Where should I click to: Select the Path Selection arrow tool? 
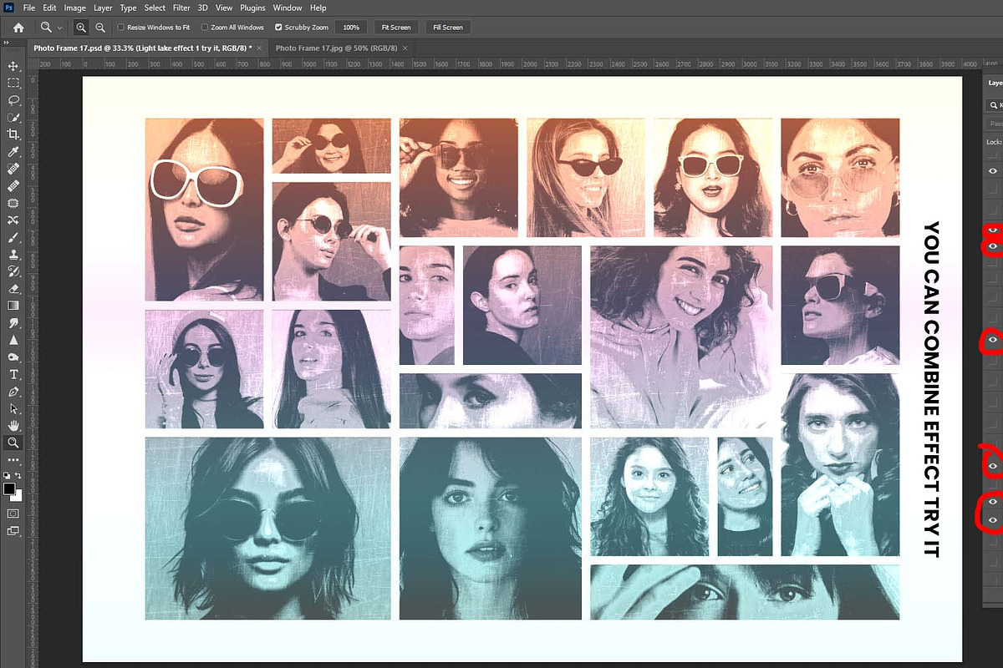click(x=13, y=409)
